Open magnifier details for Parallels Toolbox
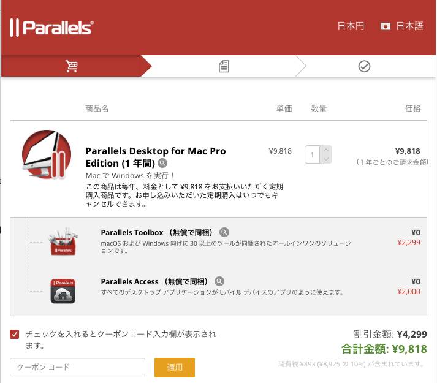The height and width of the screenshot is (383, 437). click(224, 232)
